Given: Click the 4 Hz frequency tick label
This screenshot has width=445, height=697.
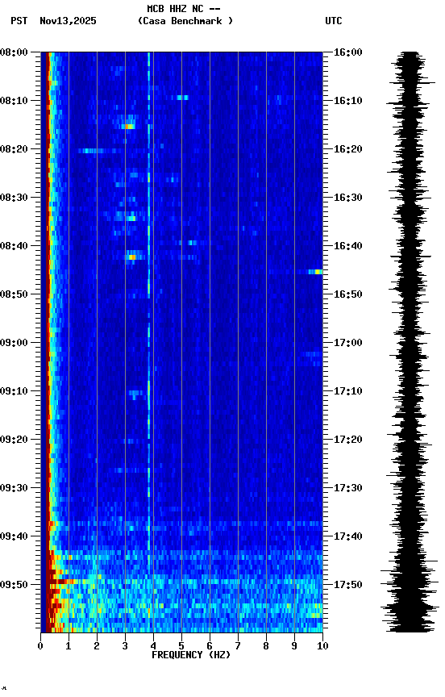Looking at the screenshot, I should click(153, 646).
